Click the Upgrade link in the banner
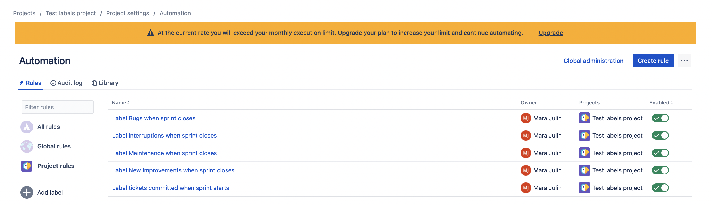 tap(551, 33)
